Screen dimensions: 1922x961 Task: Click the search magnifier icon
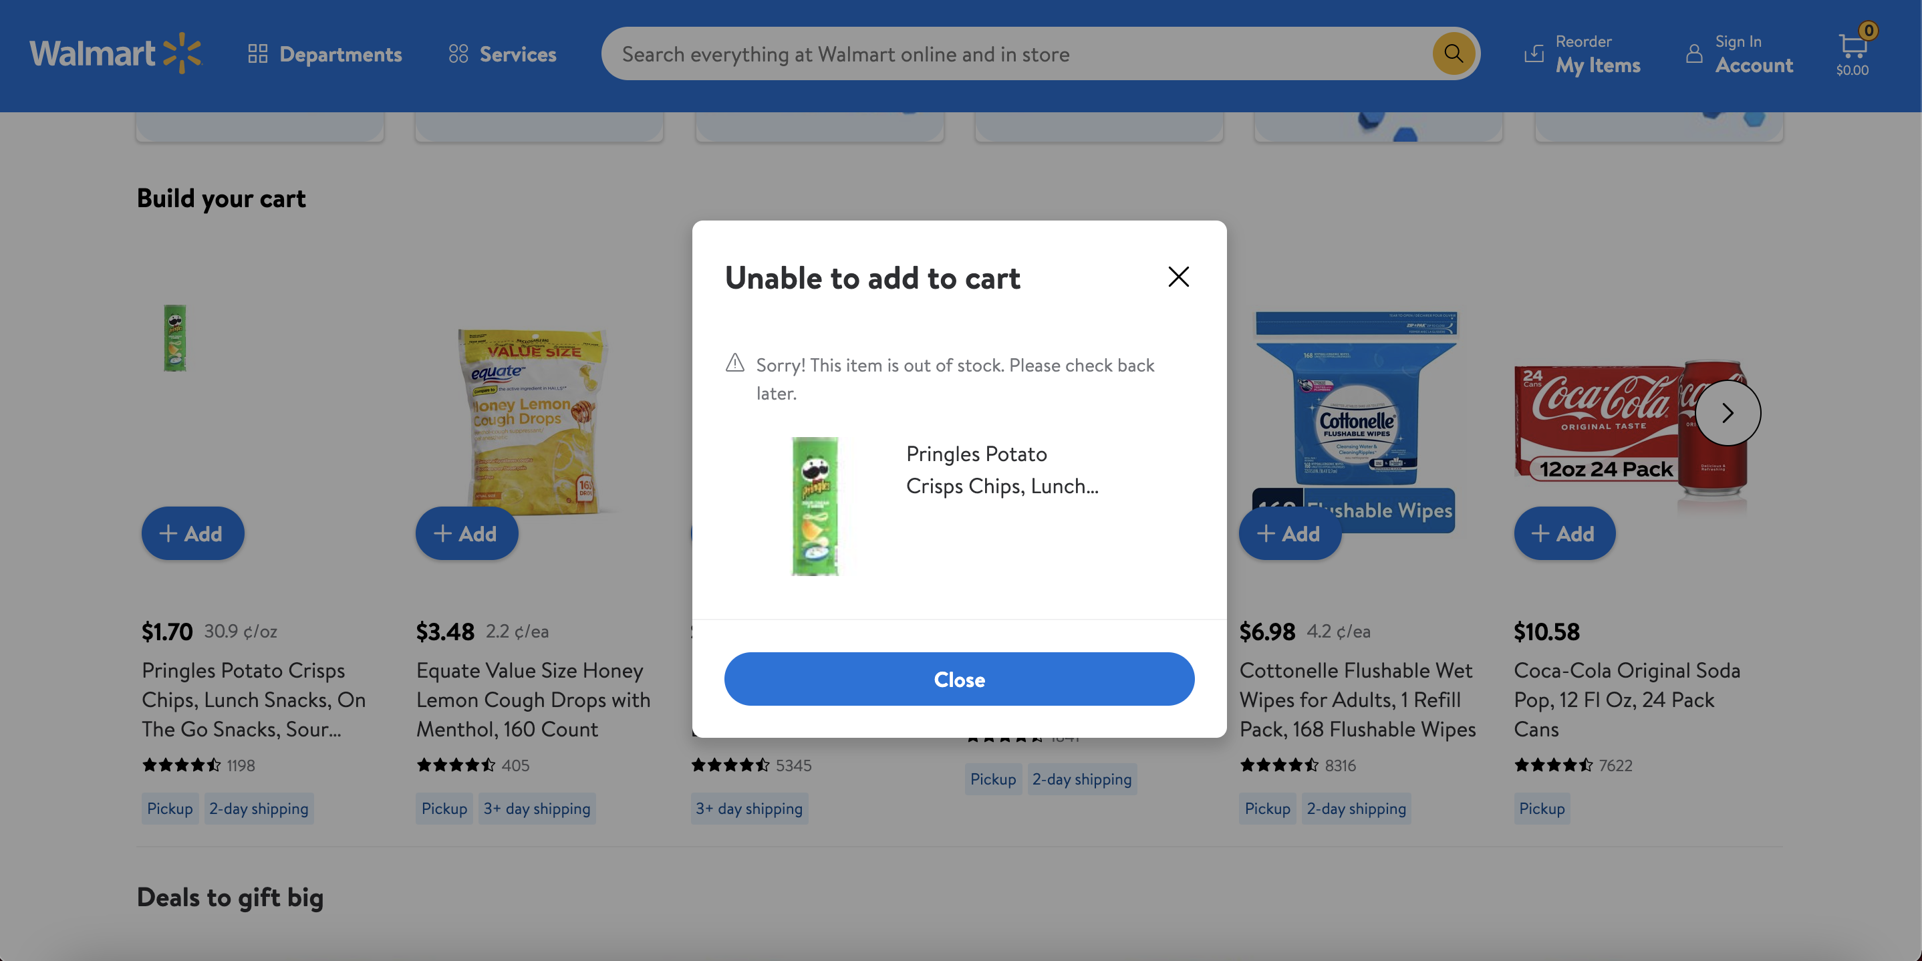click(x=1452, y=53)
